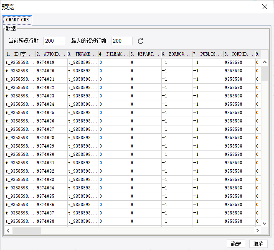Select the cell 9374024

[x=52, y=104]
